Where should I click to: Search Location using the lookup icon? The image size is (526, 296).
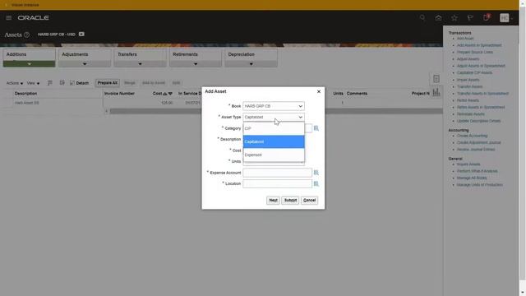pos(316,183)
